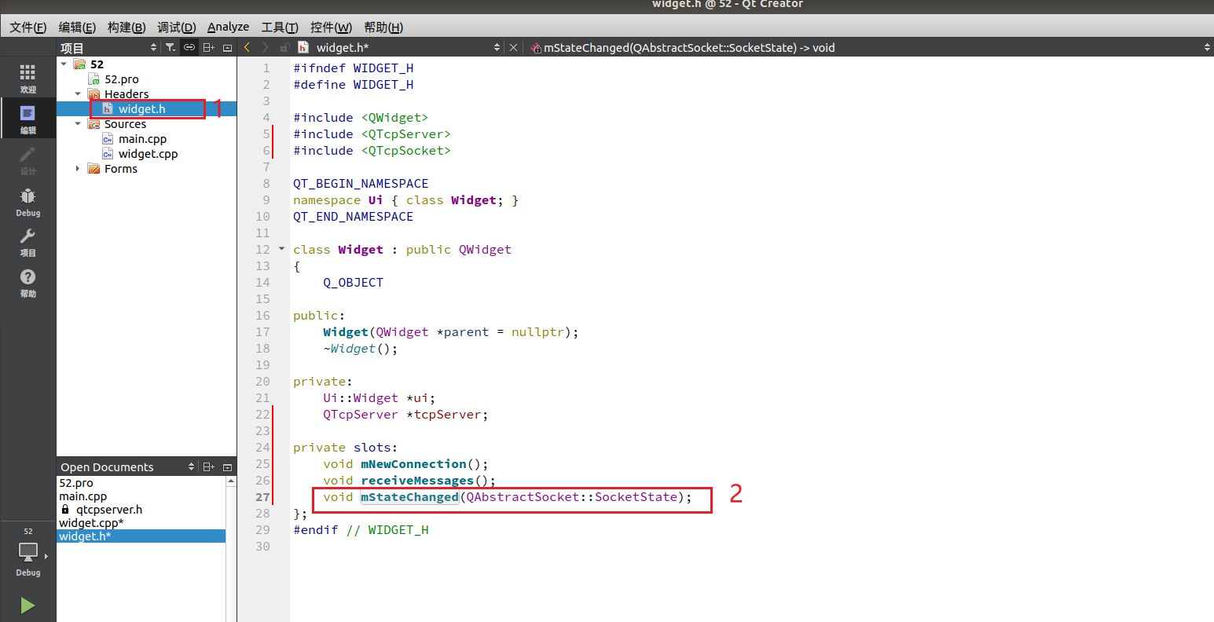
Task: Go forward in editor navigation history
Action: tap(266, 48)
